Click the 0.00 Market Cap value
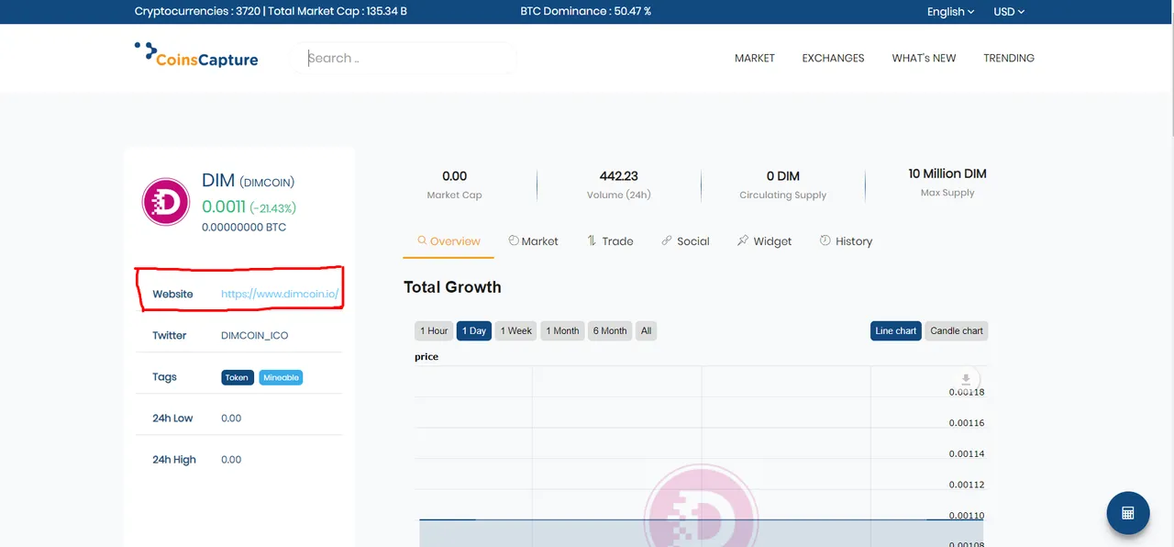The image size is (1174, 547). 454,176
